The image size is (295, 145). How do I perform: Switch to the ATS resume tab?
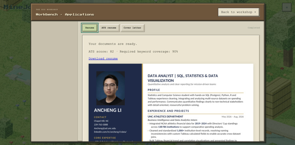(x=109, y=28)
